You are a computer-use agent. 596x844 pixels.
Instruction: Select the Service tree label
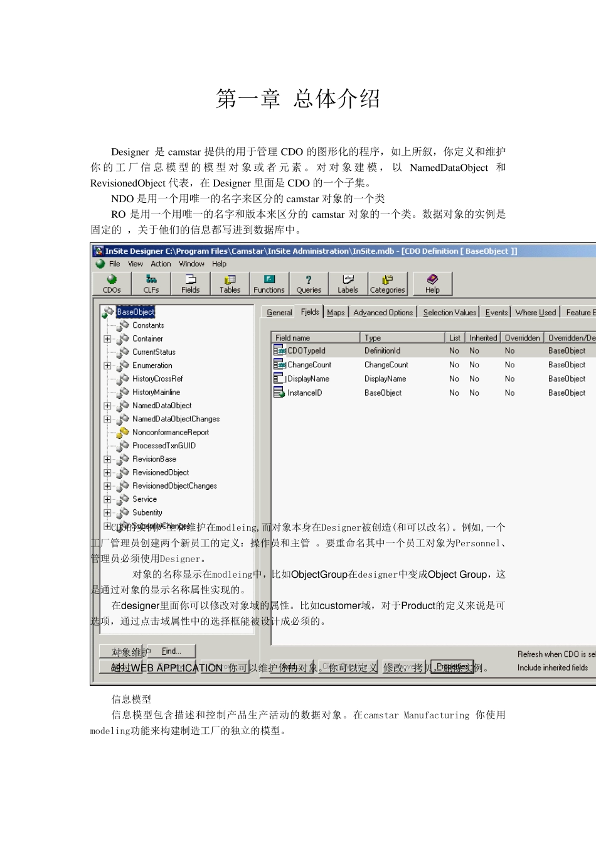144,499
